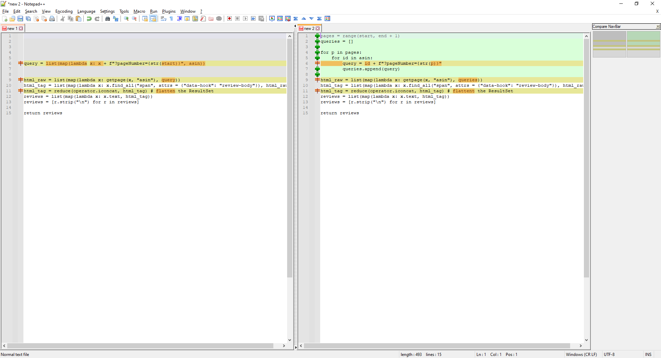The height and width of the screenshot is (358, 661).
Task: Close the new 1 tab
Action: [21, 29]
